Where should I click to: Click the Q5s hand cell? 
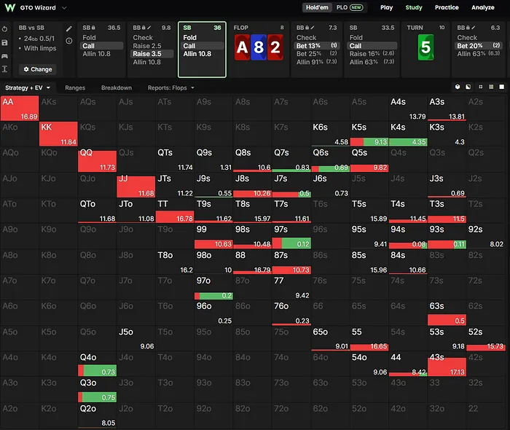[x=369, y=160]
